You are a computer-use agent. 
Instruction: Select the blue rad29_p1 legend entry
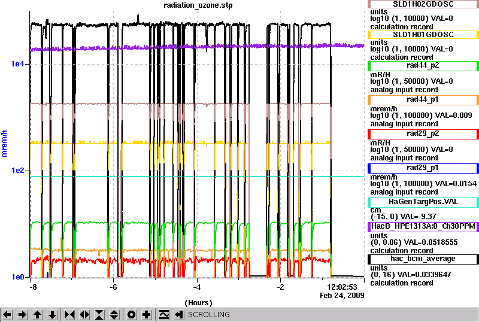click(423, 168)
